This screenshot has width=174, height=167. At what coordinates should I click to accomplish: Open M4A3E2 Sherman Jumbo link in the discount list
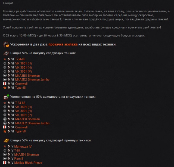click(x=32, y=80)
